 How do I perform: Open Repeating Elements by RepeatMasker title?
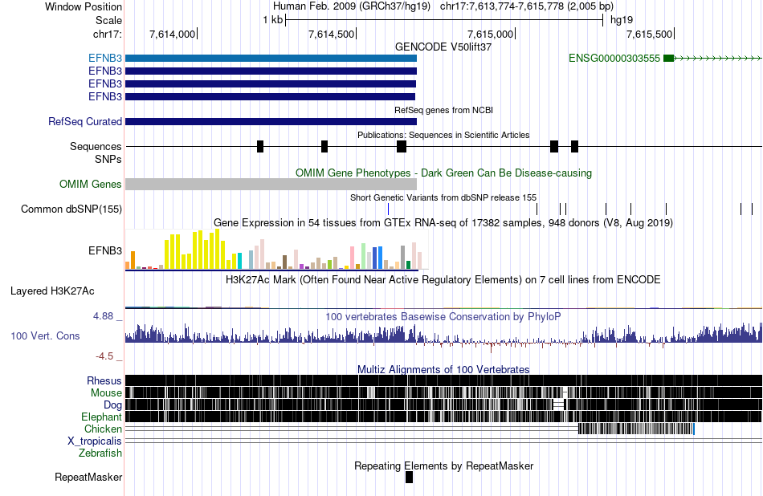point(443,466)
